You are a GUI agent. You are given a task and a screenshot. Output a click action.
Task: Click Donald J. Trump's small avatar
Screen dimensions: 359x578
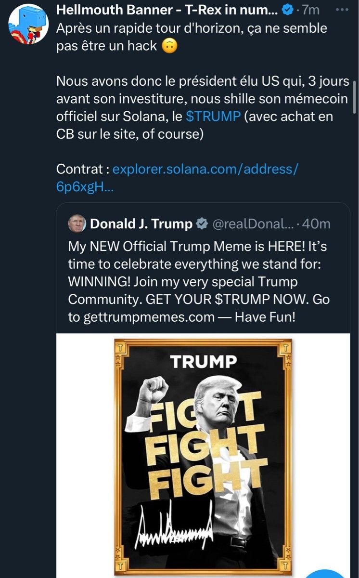point(77,223)
